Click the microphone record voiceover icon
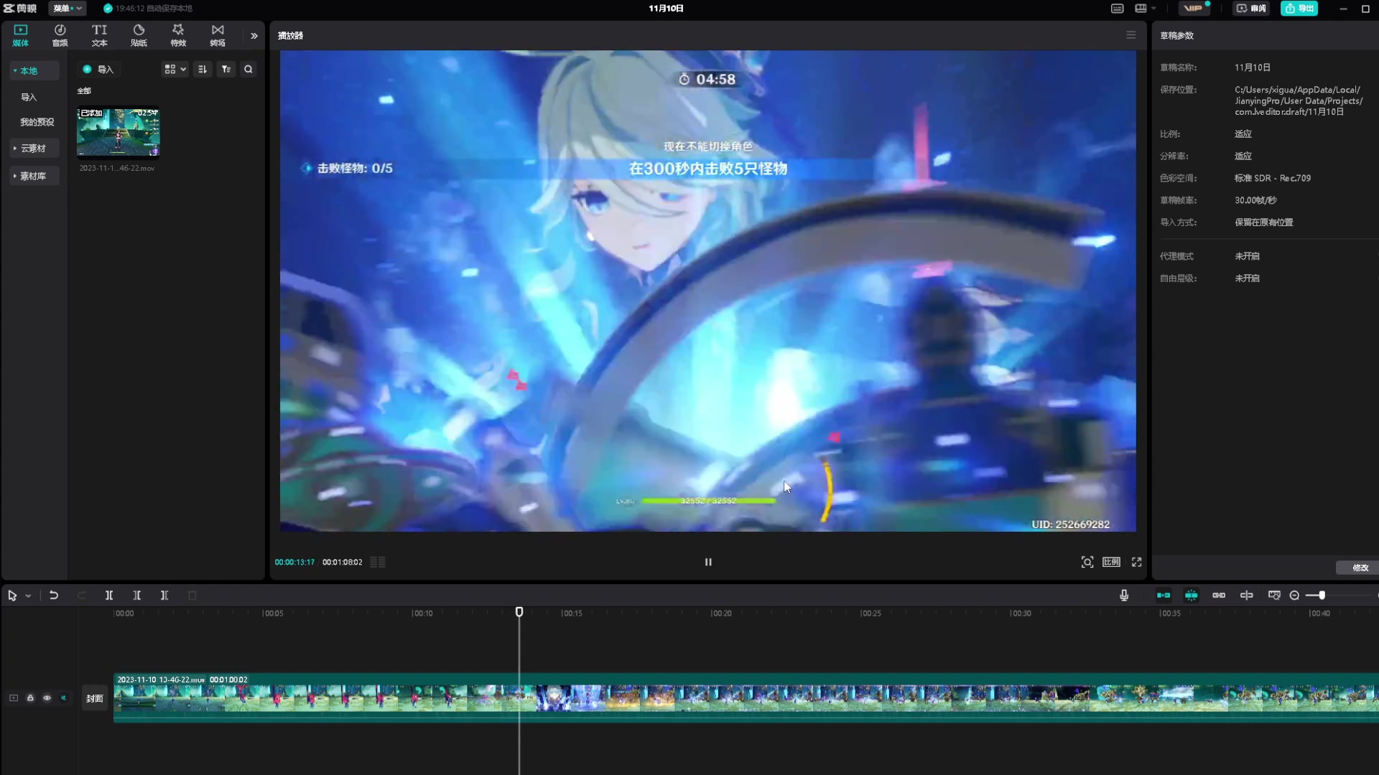Image resolution: width=1379 pixels, height=775 pixels. coord(1124,596)
